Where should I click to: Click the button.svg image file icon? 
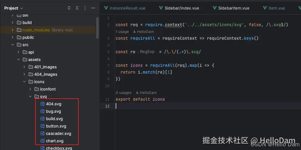[43, 126]
